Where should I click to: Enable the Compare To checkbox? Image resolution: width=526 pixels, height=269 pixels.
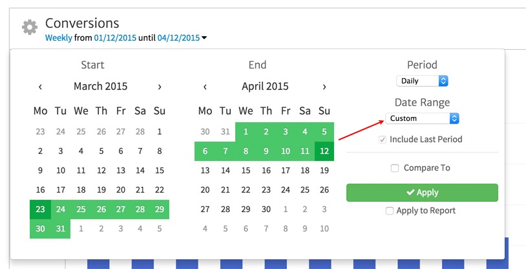(x=395, y=168)
